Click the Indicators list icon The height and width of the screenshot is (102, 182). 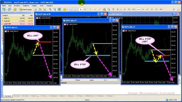pyautogui.click(x=65, y=9)
